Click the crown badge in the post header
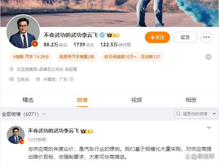Screen dimensions: 219x164 coord(87,131)
